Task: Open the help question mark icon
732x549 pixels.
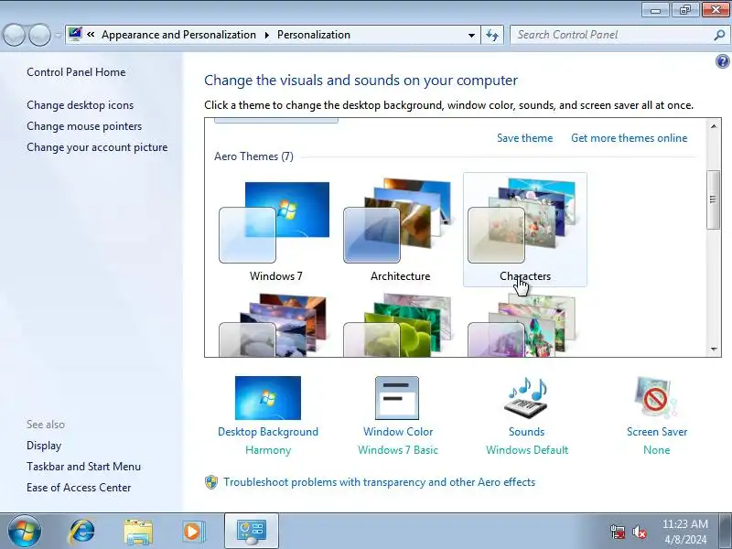Action: point(722,61)
